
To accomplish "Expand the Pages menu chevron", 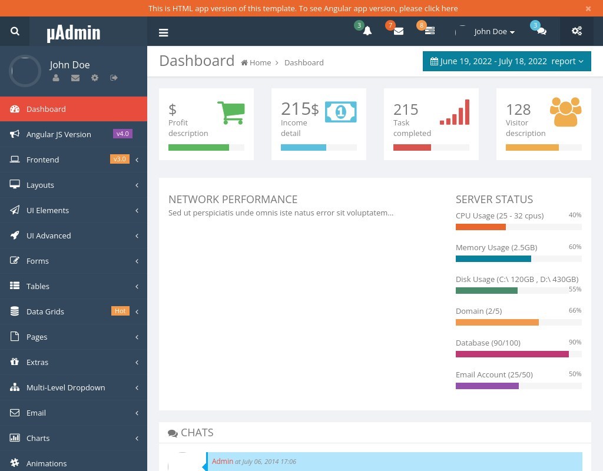I will coord(137,337).
